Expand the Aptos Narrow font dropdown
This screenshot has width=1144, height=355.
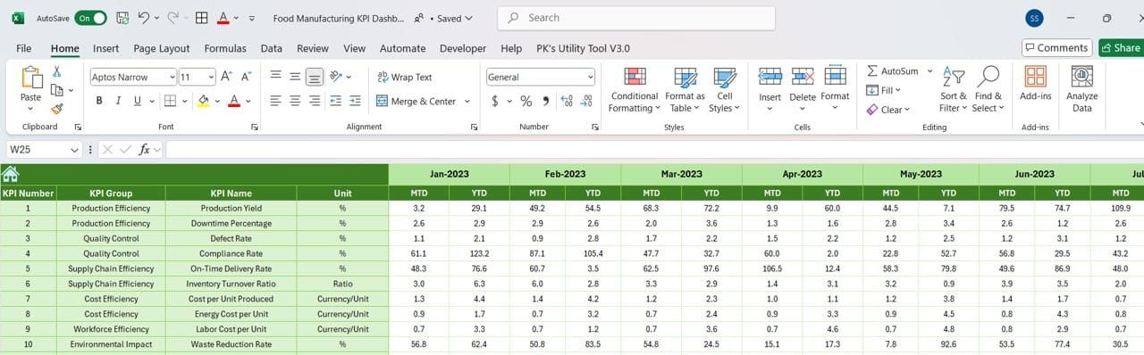[172, 78]
